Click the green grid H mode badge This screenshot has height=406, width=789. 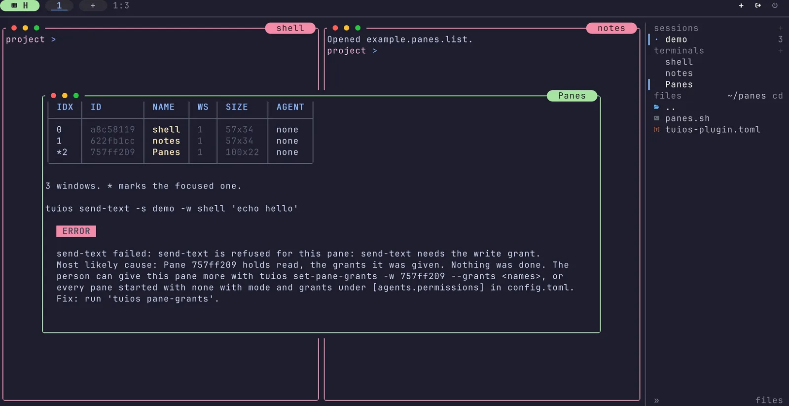[x=20, y=5]
